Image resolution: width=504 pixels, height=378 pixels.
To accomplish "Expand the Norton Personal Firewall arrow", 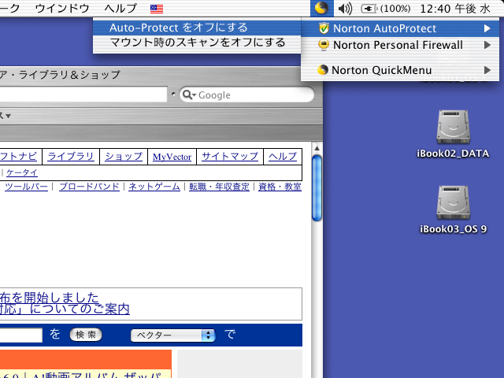I will coord(487,45).
